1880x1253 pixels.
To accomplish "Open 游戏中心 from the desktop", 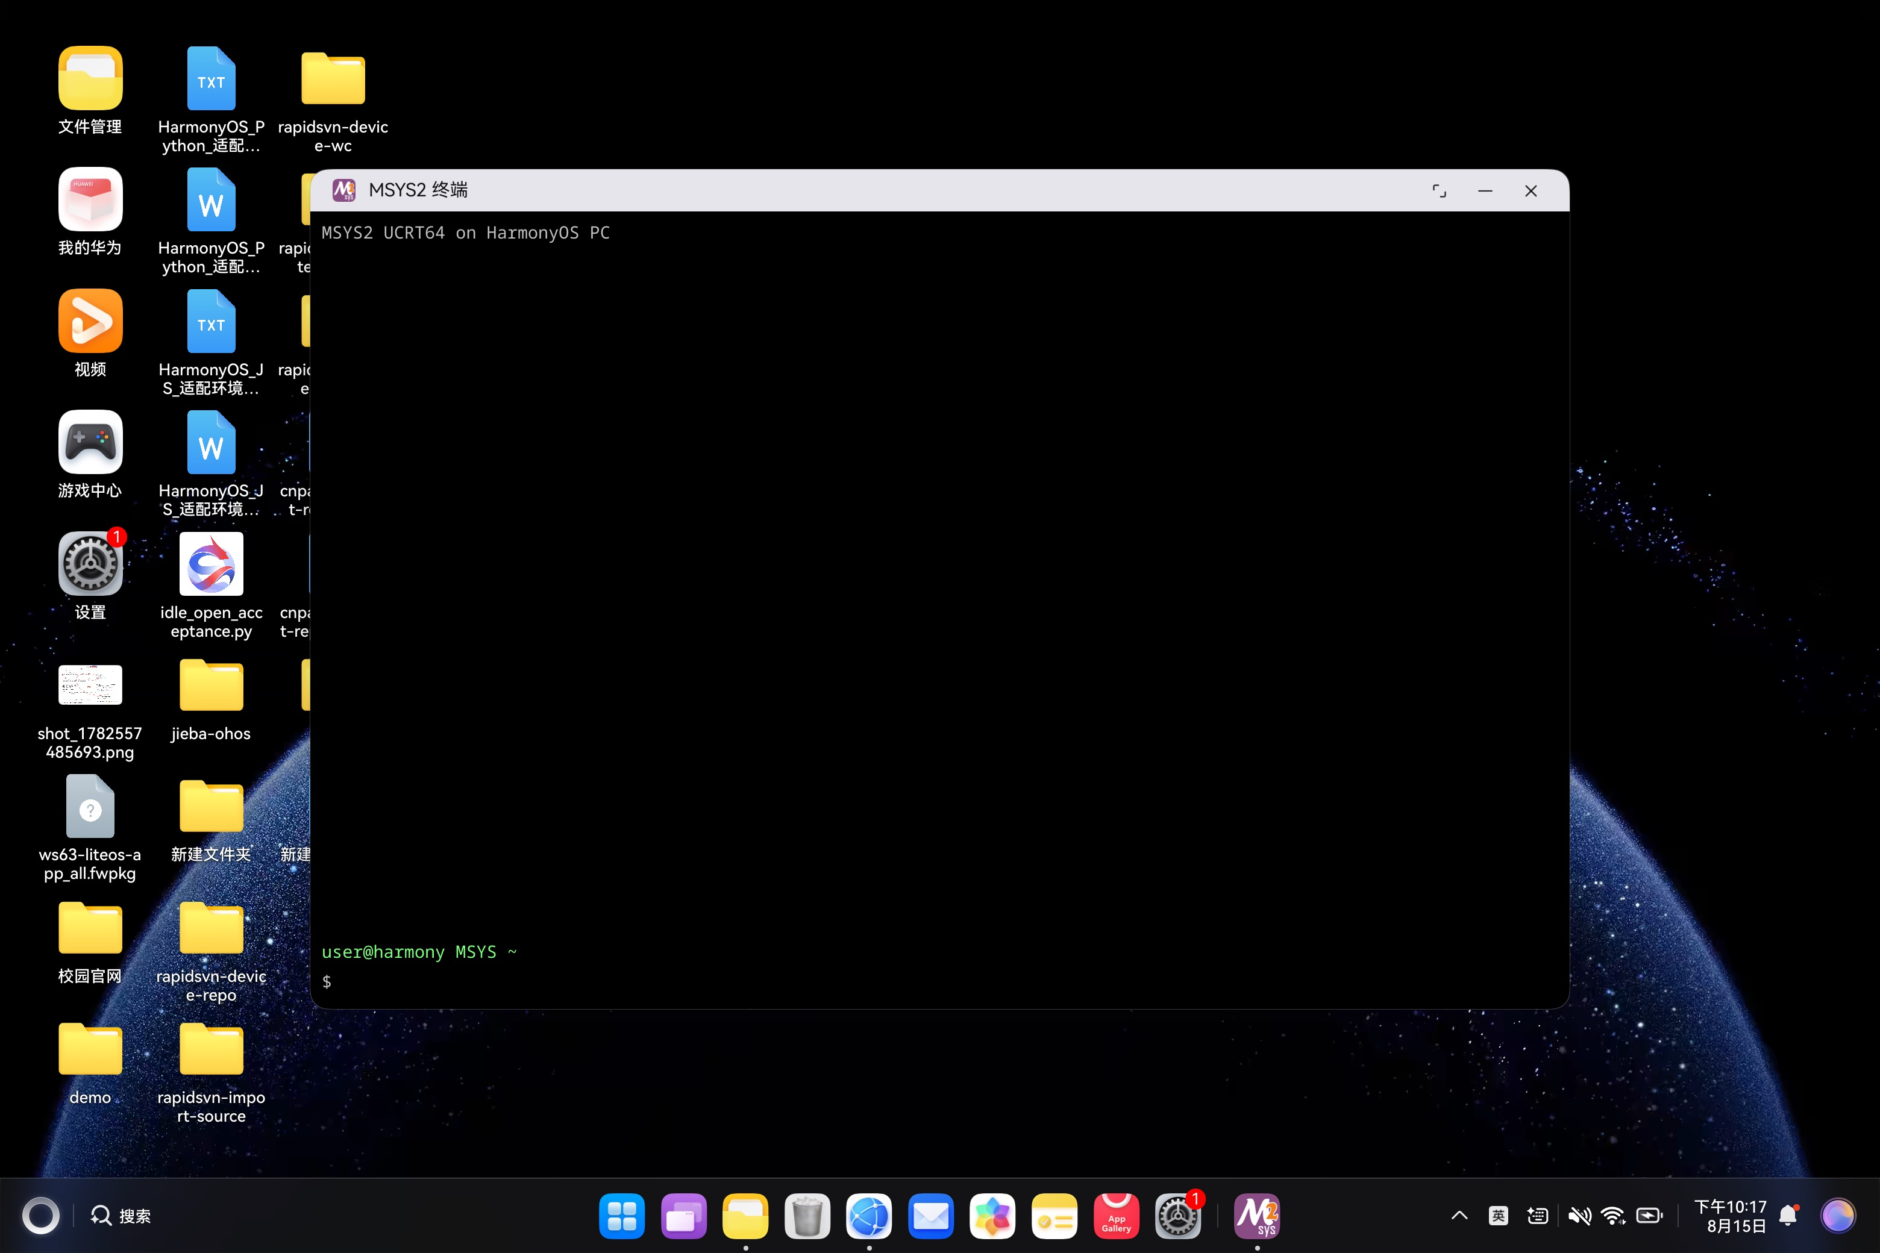I will (90, 442).
